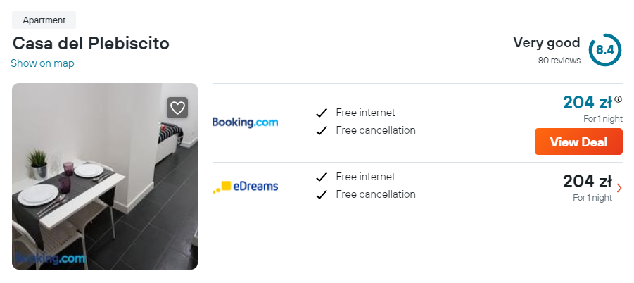Click the Very good rating label
This screenshot has width=634, height=283.
tap(547, 43)
